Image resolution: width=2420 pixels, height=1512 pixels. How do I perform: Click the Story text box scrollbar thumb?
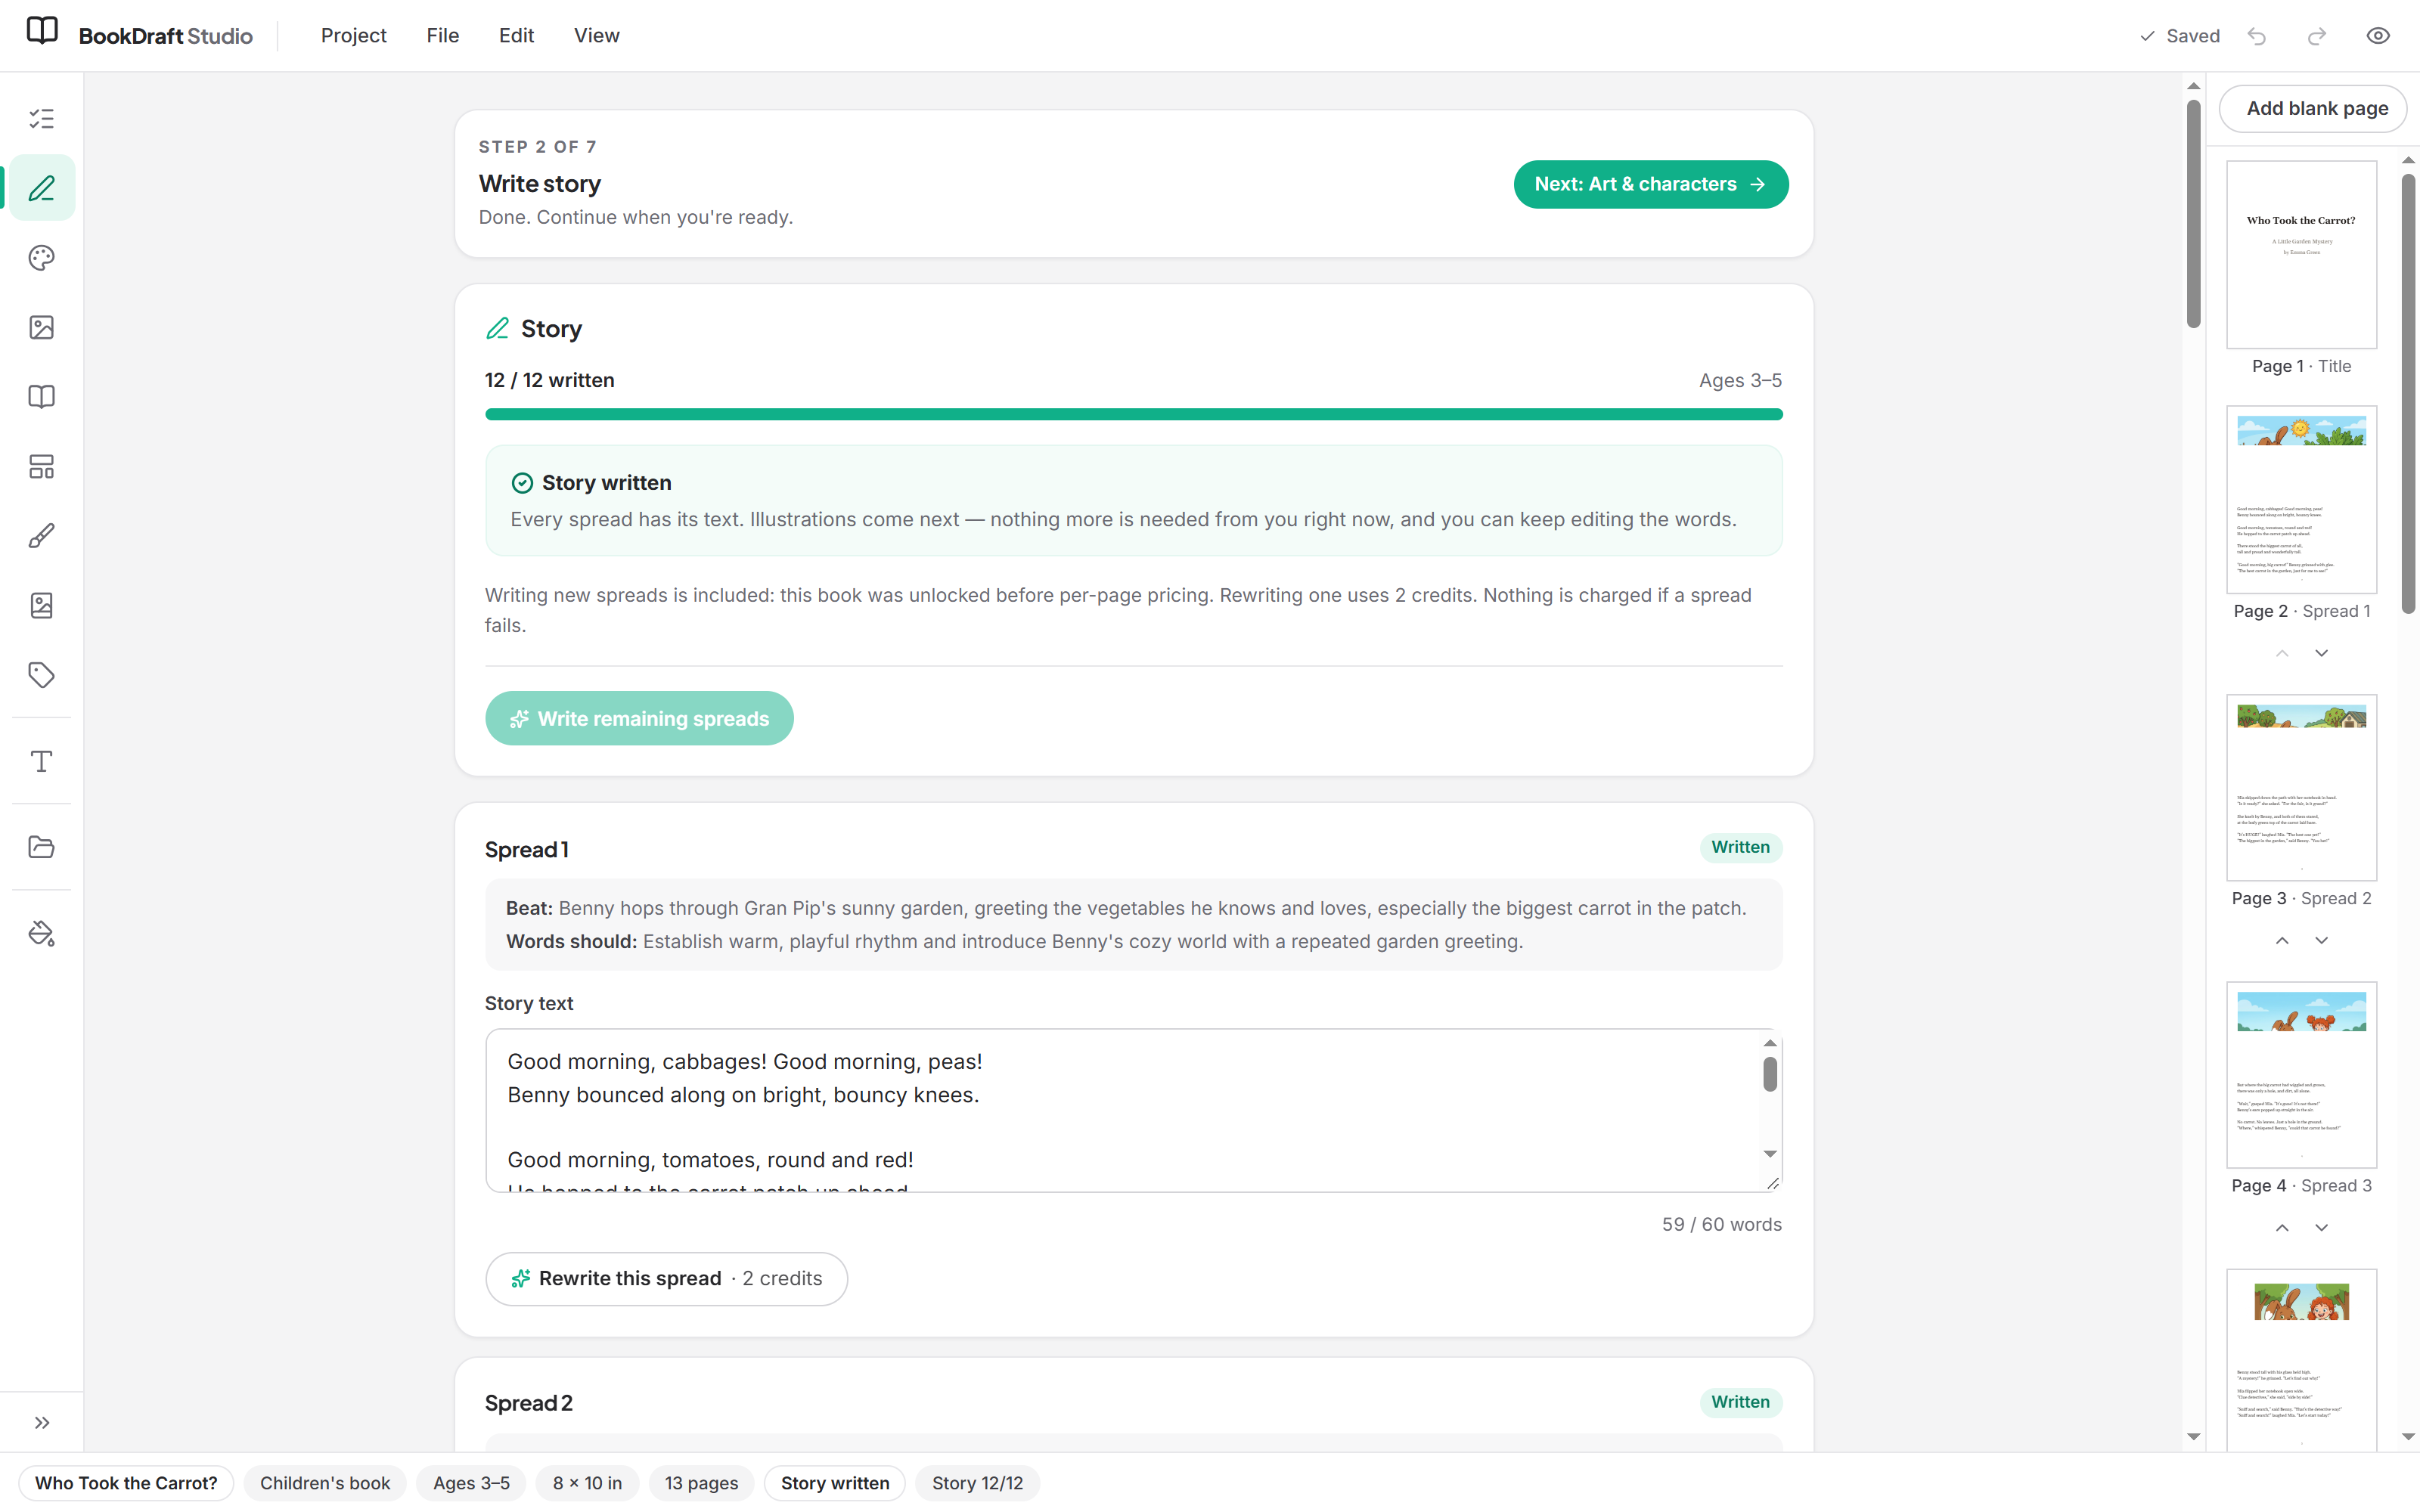(1769, 1074)
